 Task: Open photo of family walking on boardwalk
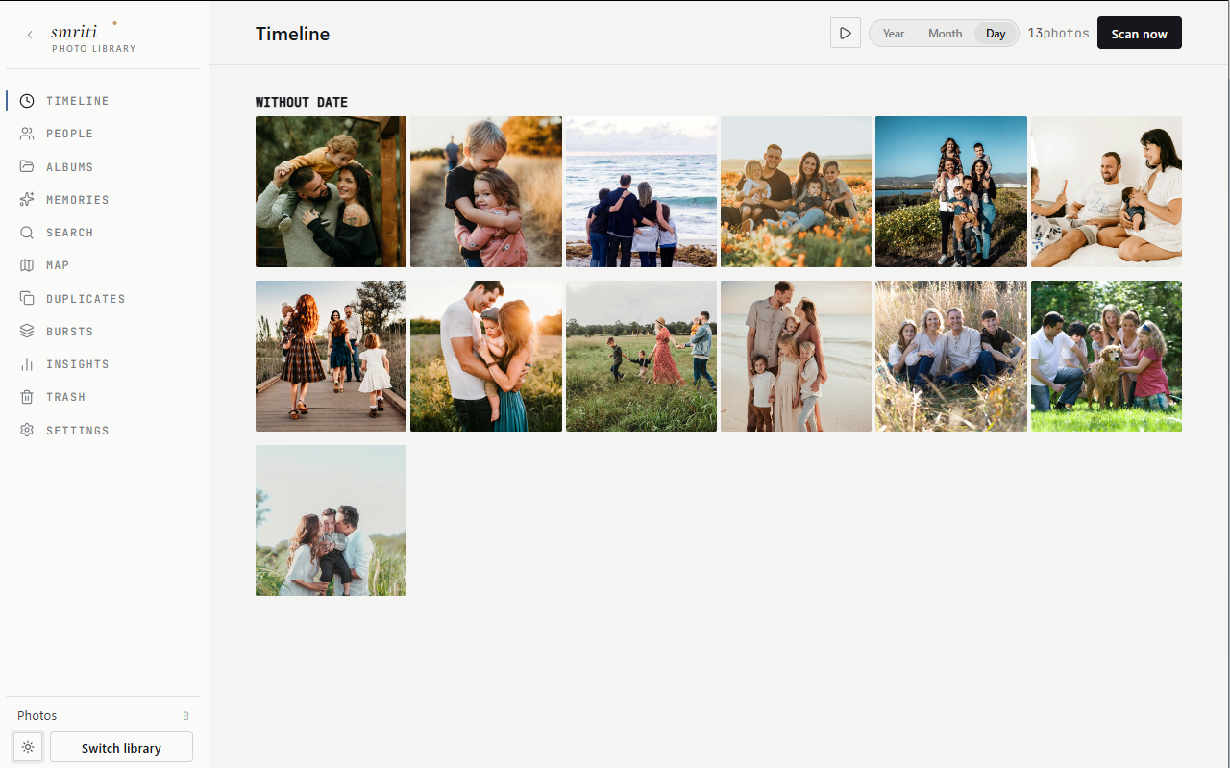pos(331,356)
